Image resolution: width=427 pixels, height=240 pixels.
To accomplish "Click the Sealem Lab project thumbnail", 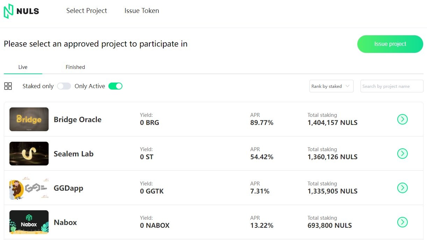I will (x=29, y=154).
